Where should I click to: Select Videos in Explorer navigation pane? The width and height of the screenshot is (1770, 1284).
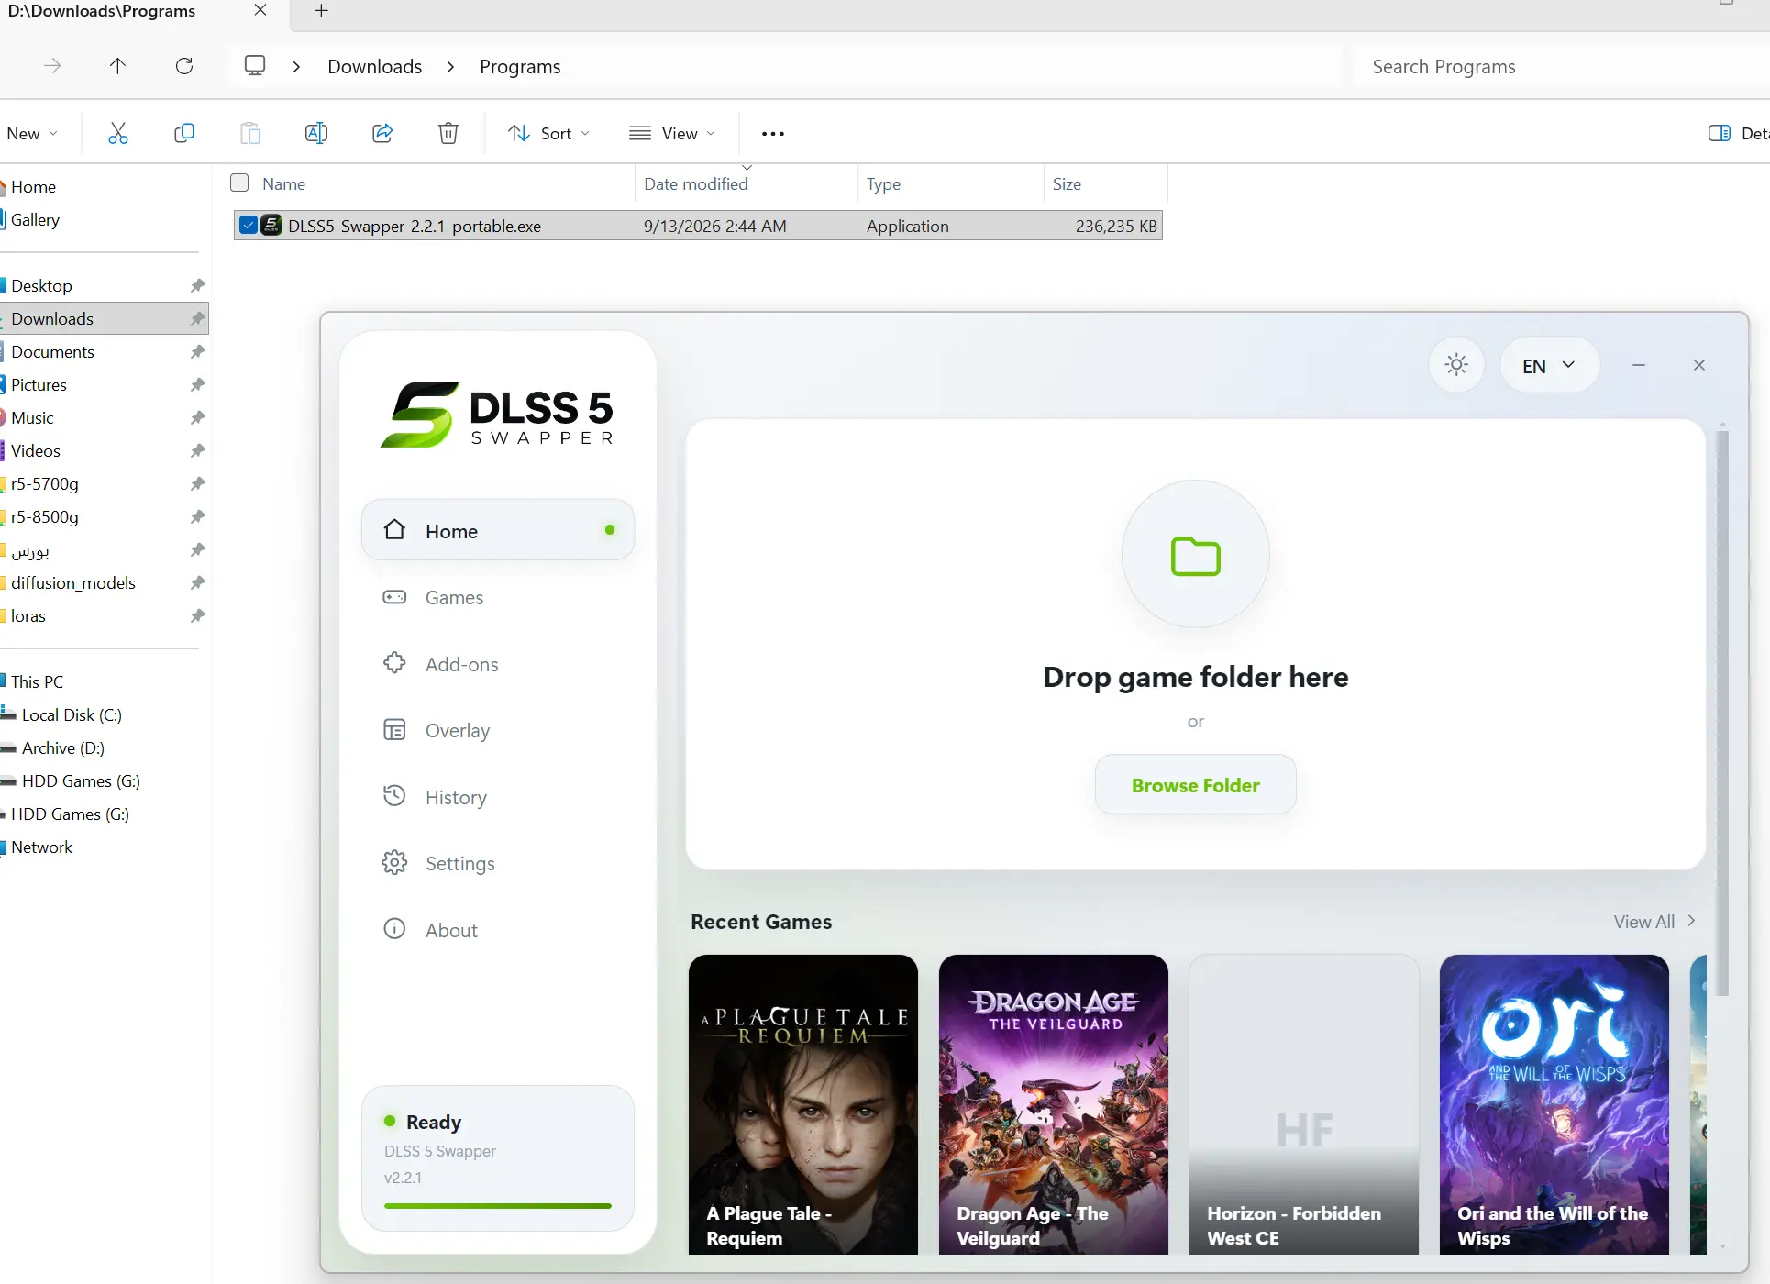(104, 451)
